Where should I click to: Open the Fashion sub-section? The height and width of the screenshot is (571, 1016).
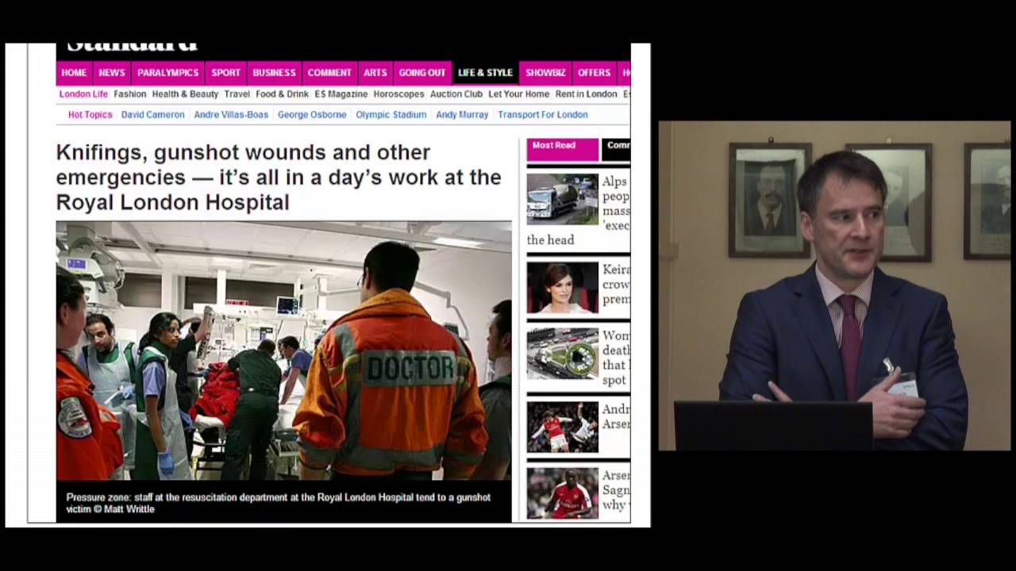click(x=130, y=94)
